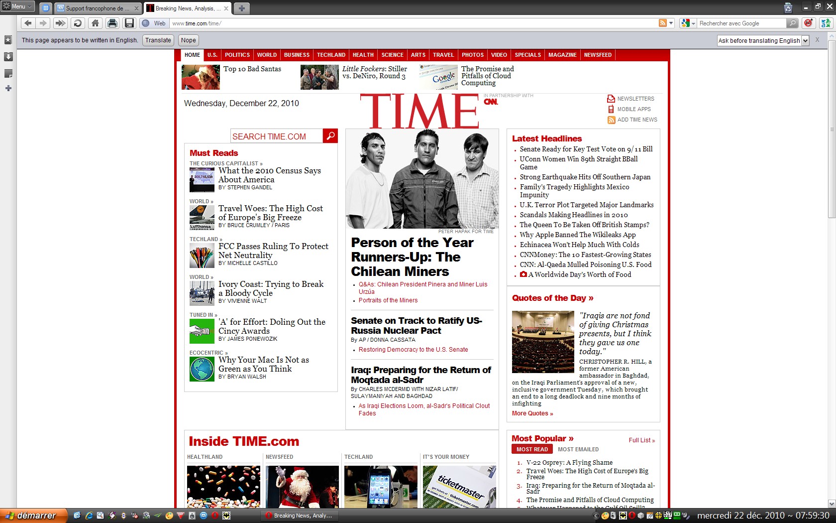Click the Ticketmaster thumbnail under It's Your Money
Image resolution: width=836 pixels, height=523 pixels.
pos(459,487)
